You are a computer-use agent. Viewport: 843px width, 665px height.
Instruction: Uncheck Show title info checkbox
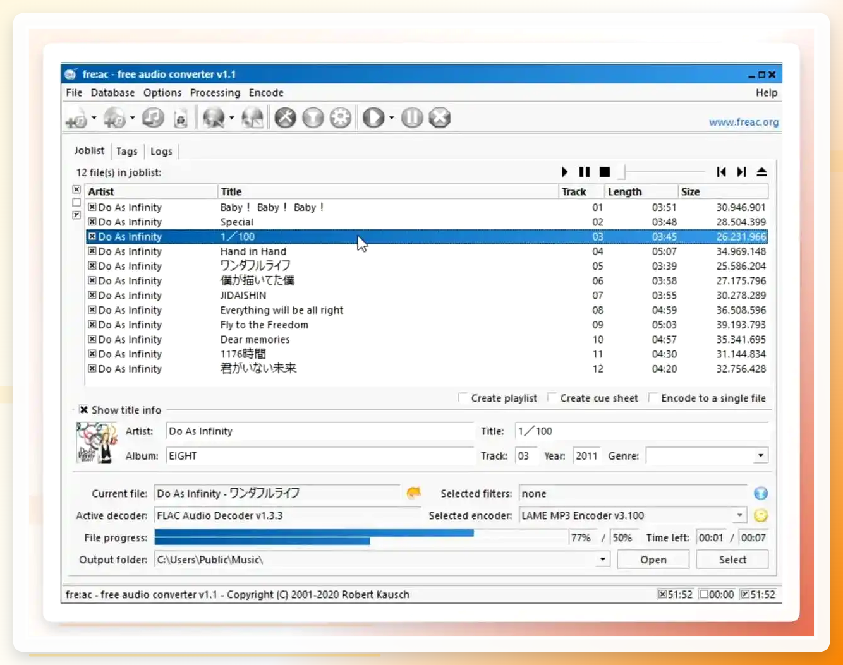[x=83, y=410]
